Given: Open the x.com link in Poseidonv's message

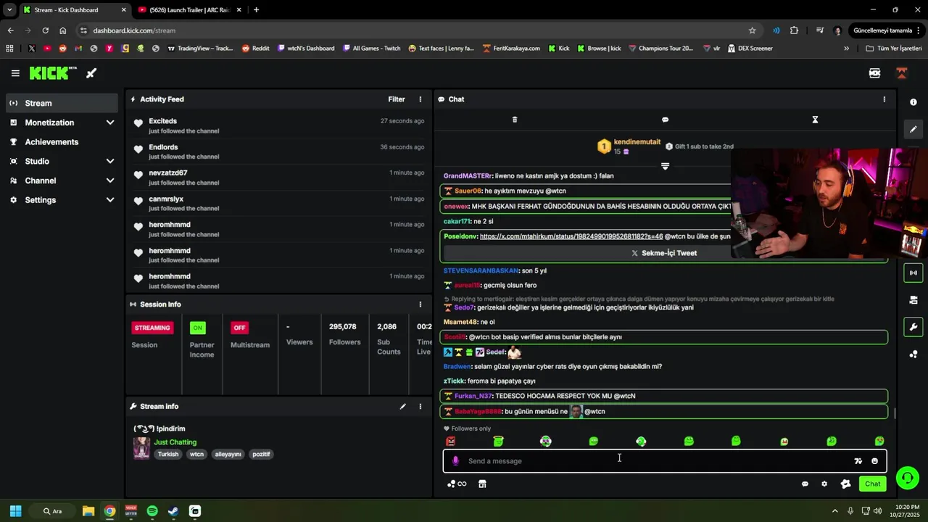Looking at the screenshot, I should click(x=571, y=236).
